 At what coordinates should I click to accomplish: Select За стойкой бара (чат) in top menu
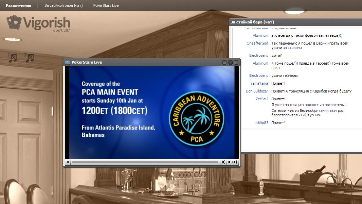[x=64, y=5]
